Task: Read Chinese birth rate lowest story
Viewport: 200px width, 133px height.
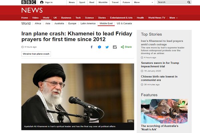Action: point(159,78)
